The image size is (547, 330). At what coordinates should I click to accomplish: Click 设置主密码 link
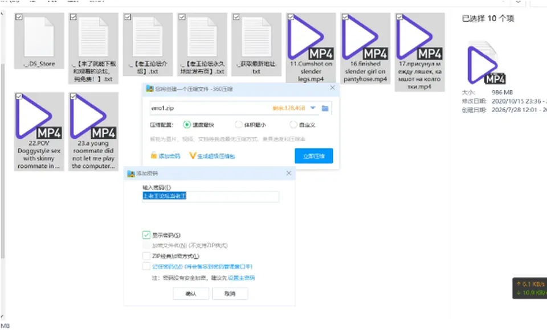click(242, 278)
